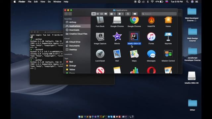Select the IntelliJ IDEA CE app in Finder
212x119 pixels.
(x=134, y=37)
